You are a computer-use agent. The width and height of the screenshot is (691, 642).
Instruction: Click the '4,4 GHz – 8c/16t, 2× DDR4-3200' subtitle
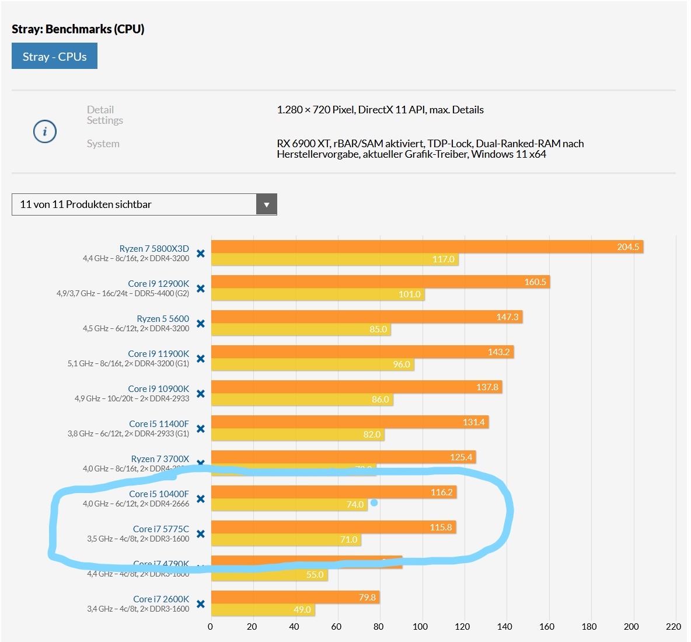pyautogui.click(x=136, y=258)
